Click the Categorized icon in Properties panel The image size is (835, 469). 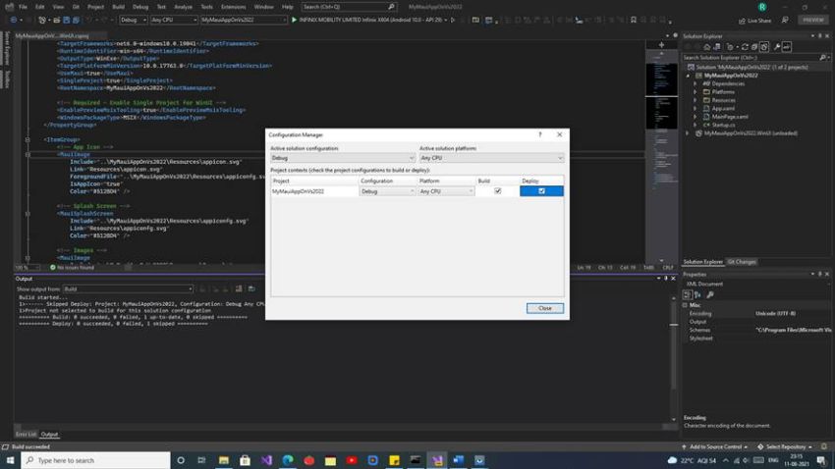tap(688, 294)
